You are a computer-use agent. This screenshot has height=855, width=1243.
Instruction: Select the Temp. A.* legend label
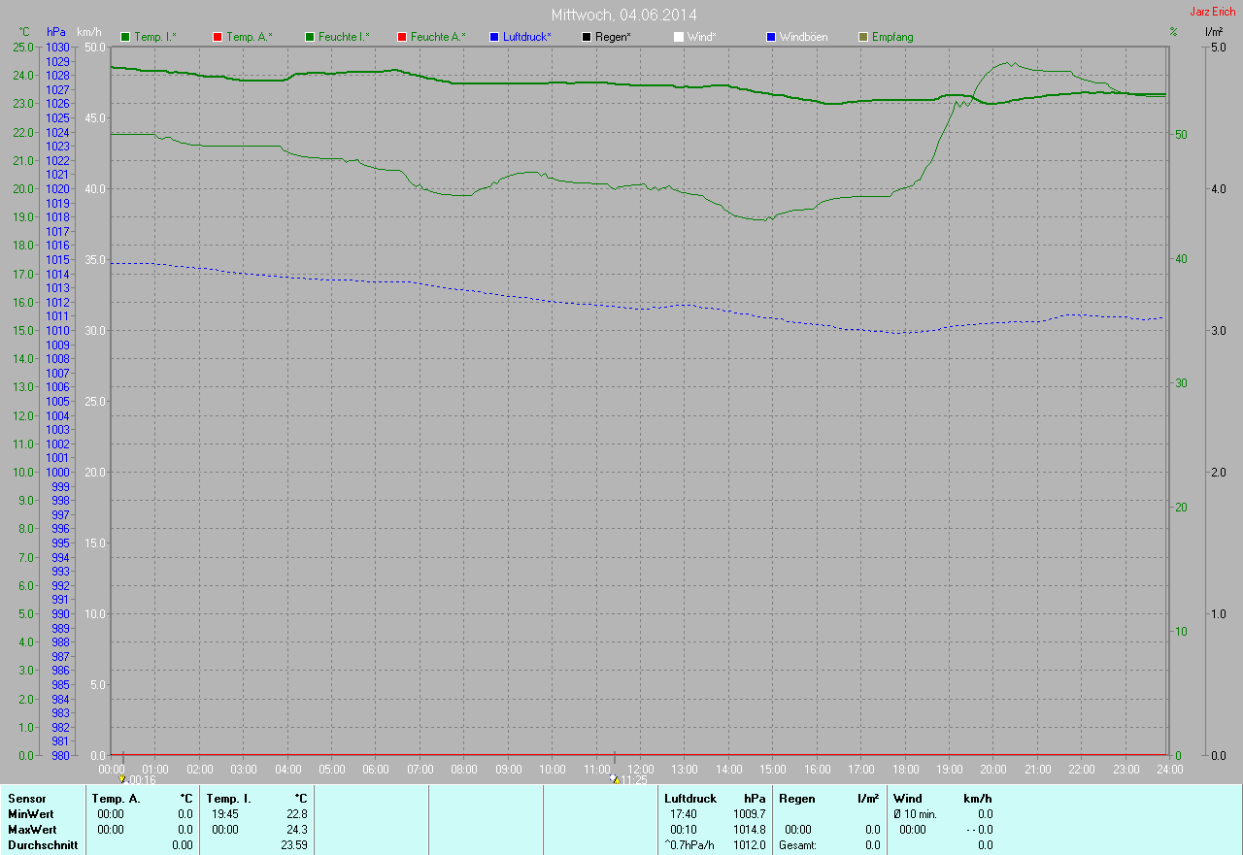pos(250,37)
